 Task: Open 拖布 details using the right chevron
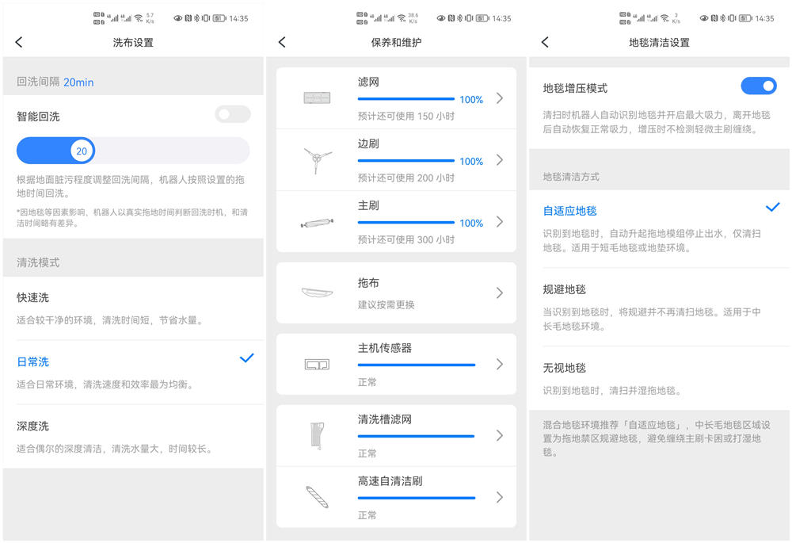click(500, 292)
